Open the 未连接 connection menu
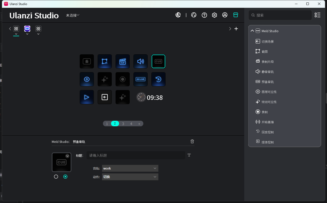This screenshot has width=327, height=203. tap(72, 15)
